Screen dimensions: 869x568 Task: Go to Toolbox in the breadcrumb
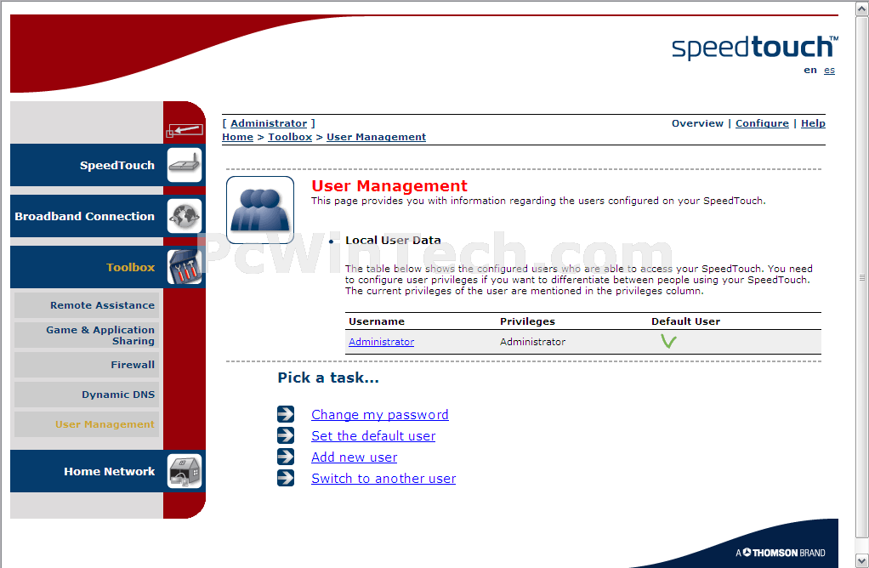tap(290, 137)
